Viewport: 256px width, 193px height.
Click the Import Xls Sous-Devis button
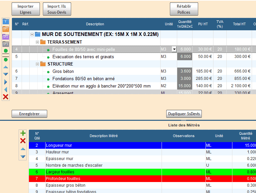point(57,9)
